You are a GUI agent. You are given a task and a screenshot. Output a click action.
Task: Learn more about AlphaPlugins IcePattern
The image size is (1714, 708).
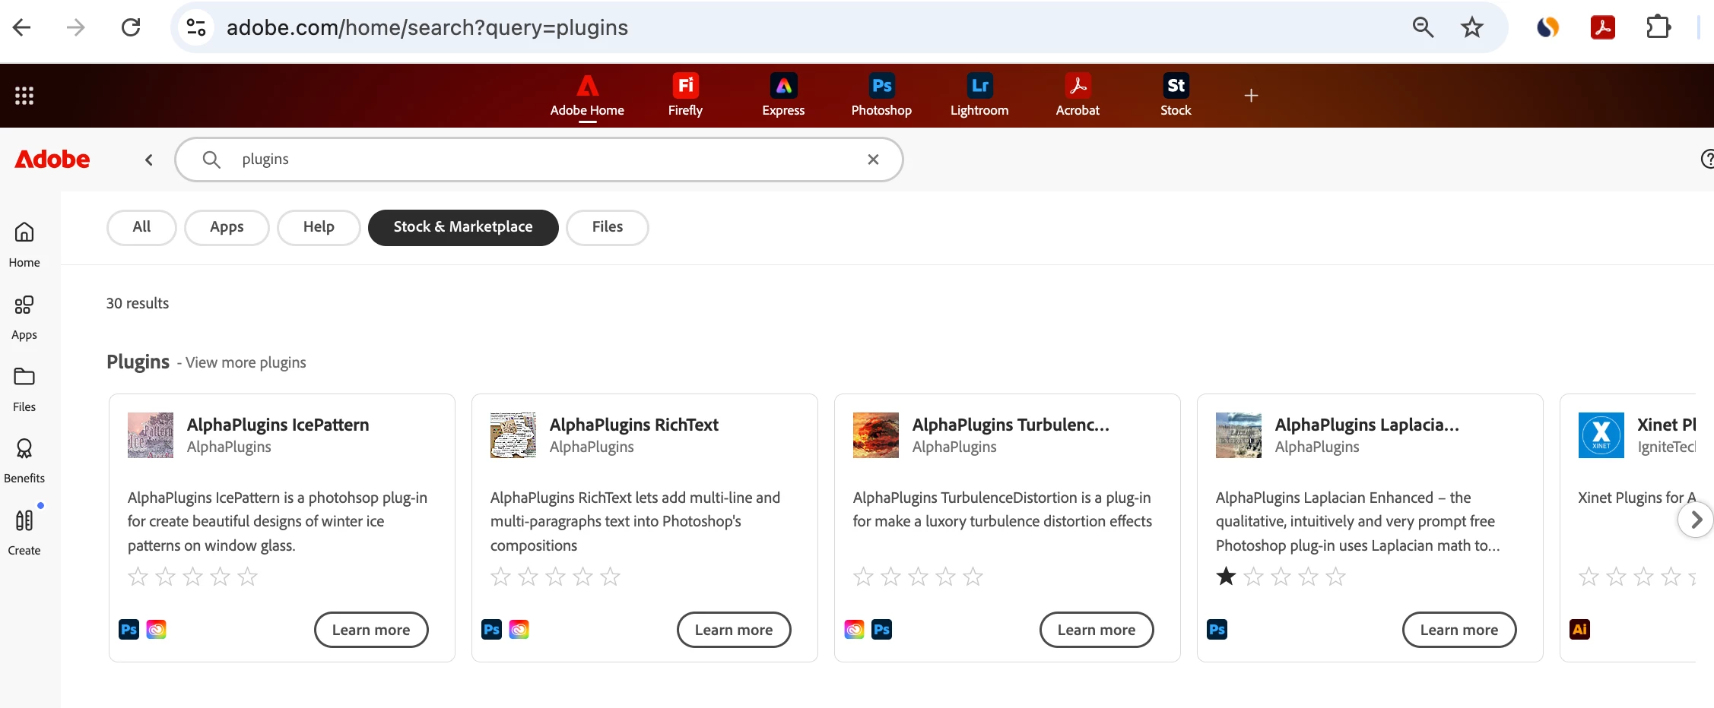tap(371, 630)
